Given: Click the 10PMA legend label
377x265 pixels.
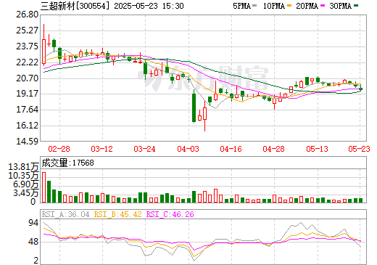Looking at the screenshot, I should [x=273, y=6].
